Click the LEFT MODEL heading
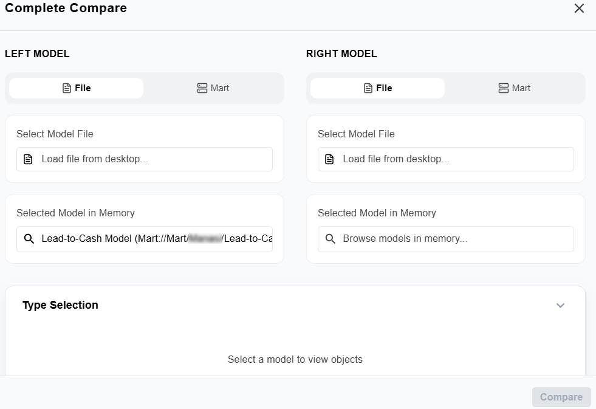 tap(37, 54)
